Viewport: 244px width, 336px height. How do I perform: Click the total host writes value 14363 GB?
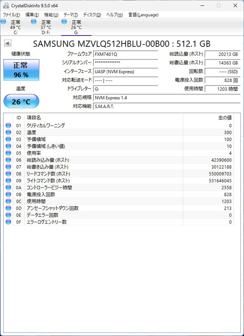point(223,63)
